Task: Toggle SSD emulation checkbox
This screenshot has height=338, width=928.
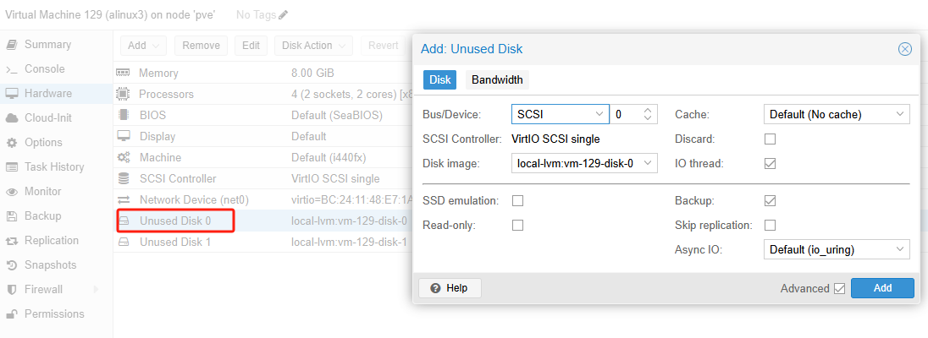Action: 518,200
